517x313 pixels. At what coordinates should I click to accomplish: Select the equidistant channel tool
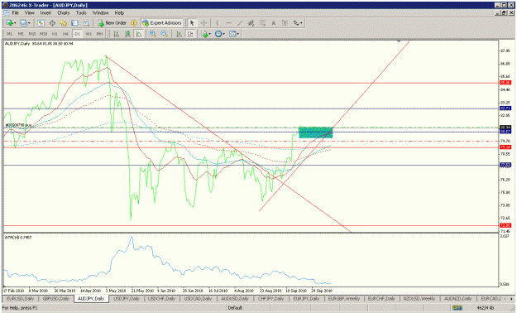(x=251, y=23)
